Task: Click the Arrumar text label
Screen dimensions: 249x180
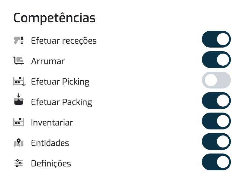Action: click(x=48, y=61)
